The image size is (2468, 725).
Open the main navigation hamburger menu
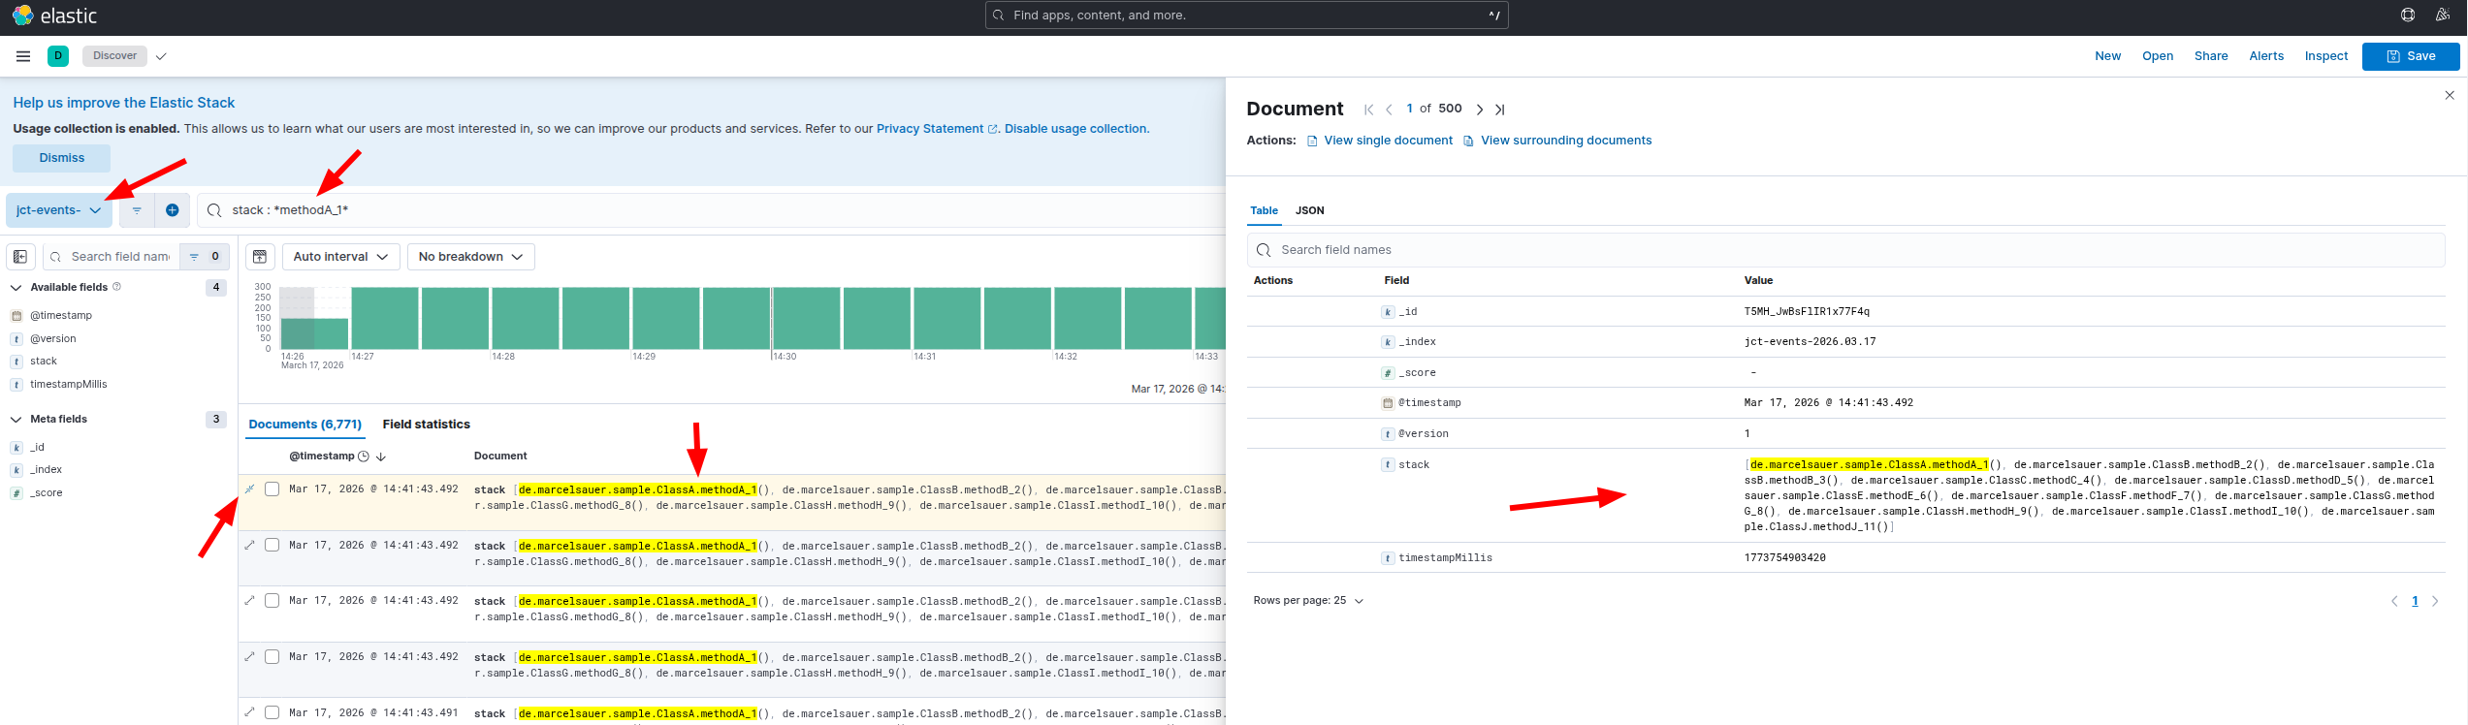click(x=23, y=56)
